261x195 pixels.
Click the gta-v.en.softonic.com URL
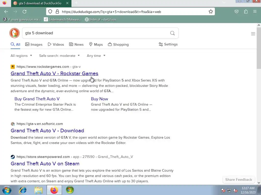pyautogui.click(x=40, y=124)
